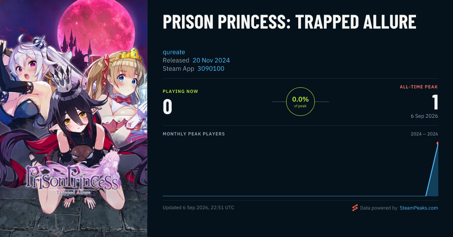Open the SteamPeaks.com link
This screenshot has width=453, height=237.
419,208
